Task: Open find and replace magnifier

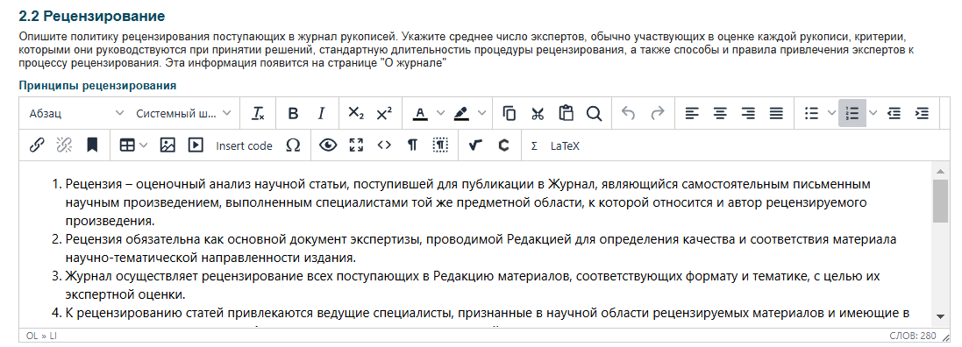Action: coord(594,113)
